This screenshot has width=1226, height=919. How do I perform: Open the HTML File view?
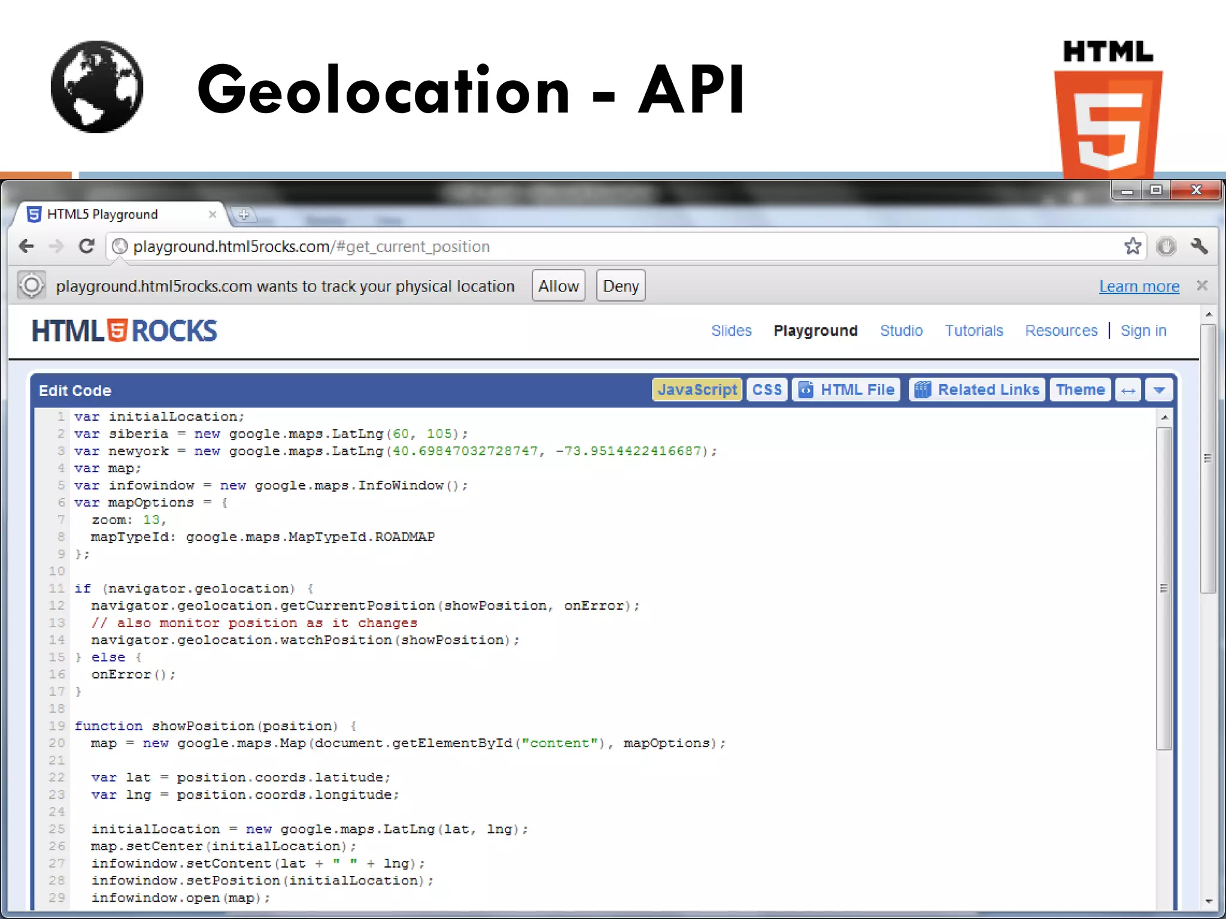pyautogui.click(x=846, y=389)
